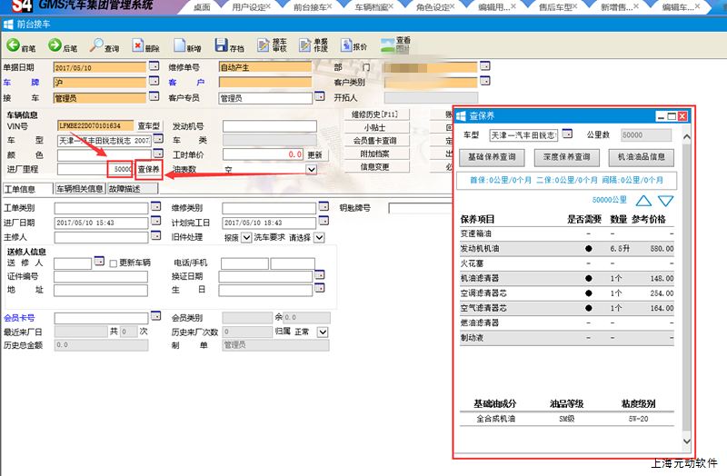Create a new record with 新增
The width and height of the screenshot is (727, 476).
pos(187,45)
